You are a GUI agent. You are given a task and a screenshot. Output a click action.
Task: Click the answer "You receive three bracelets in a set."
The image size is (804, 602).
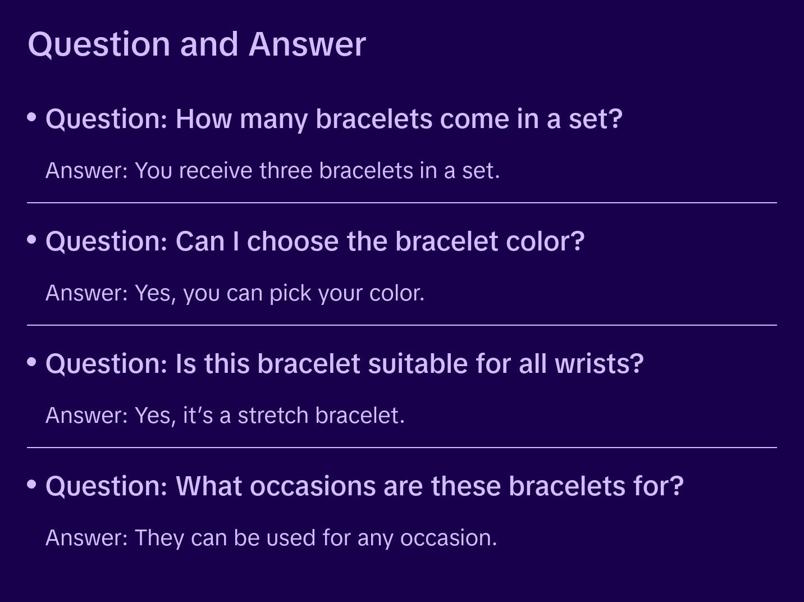click(272, 171)
